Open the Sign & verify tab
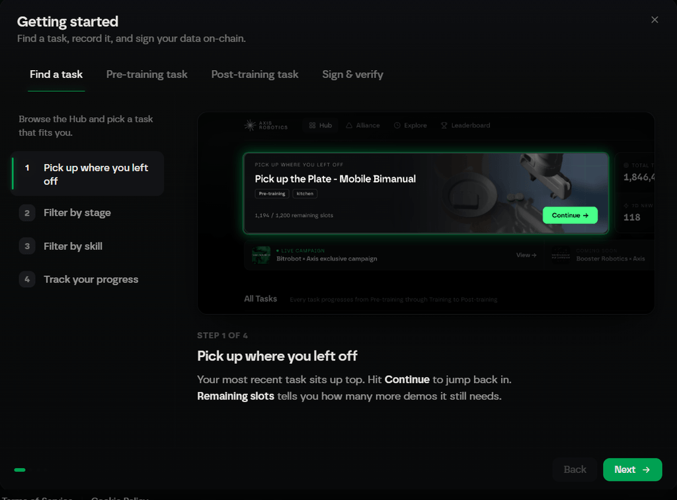 pyautogui.click(x=353, y=74)
